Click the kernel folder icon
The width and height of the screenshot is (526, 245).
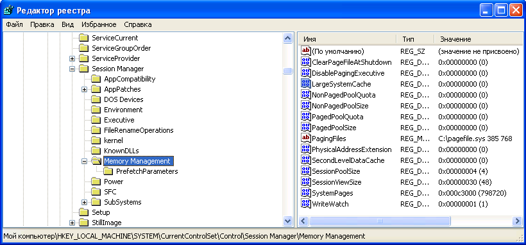click(96, 140)
